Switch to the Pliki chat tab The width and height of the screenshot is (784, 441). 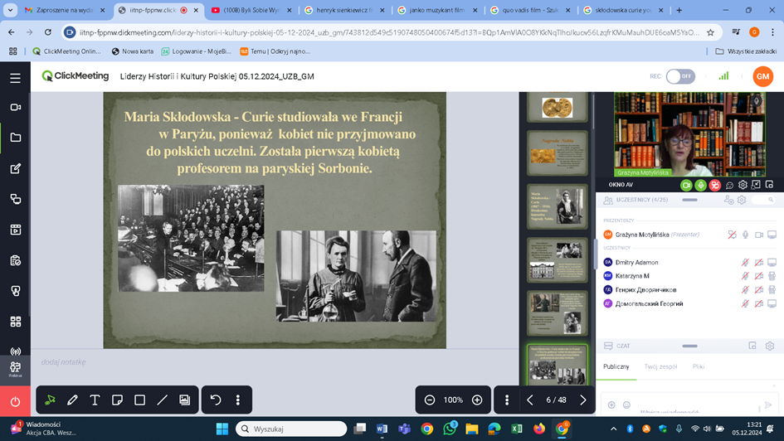coord(699,366)
